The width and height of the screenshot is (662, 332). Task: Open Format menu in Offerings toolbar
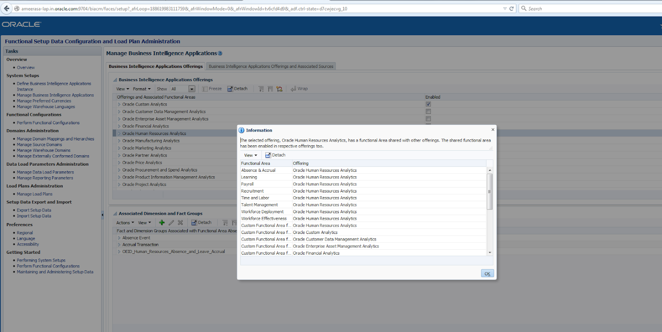142,89
